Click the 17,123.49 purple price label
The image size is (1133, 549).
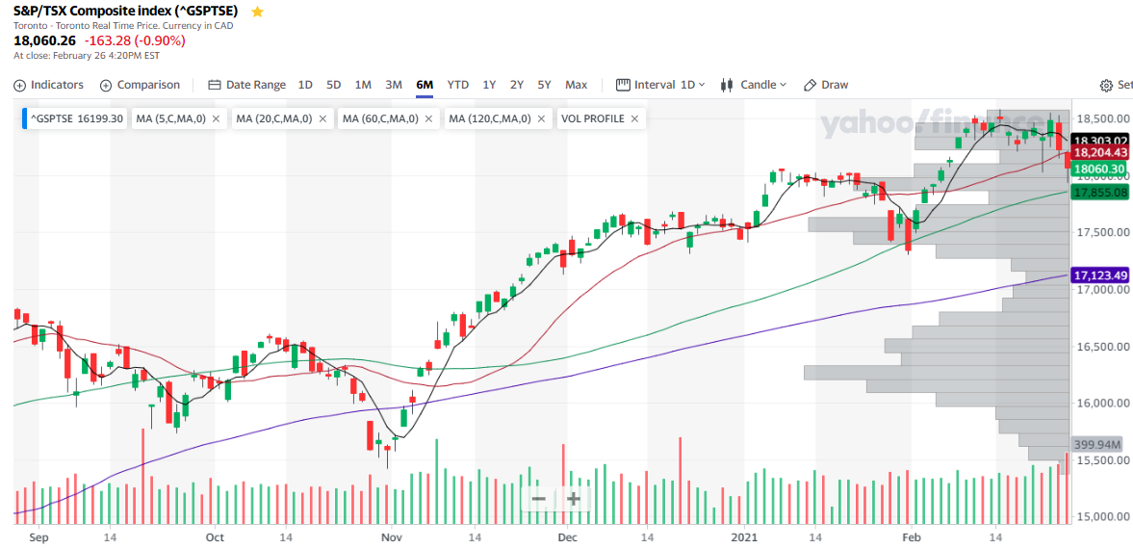[1100, 275]
